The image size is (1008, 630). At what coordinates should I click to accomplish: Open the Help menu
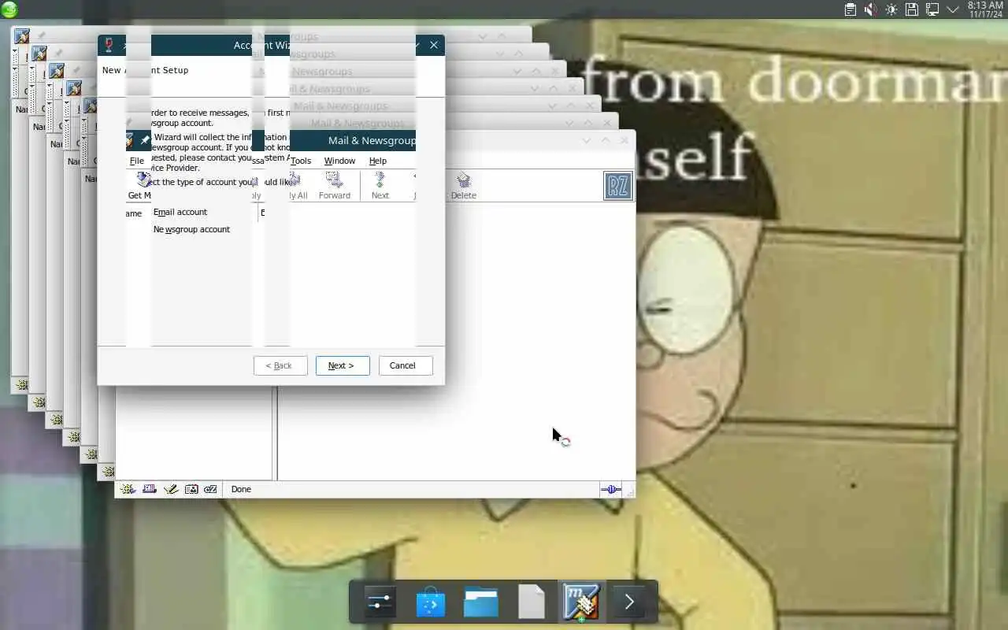point(378,161)
